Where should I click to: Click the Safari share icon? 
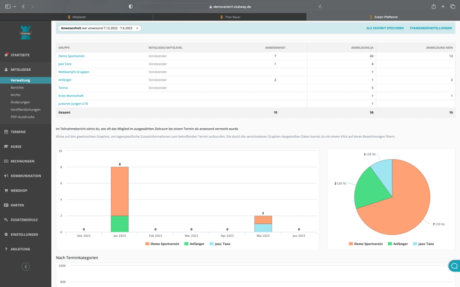433,6
